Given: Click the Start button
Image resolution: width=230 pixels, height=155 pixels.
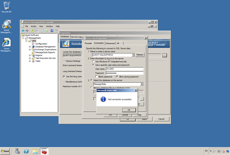Looking at the screenshot, I should point(5,151).
